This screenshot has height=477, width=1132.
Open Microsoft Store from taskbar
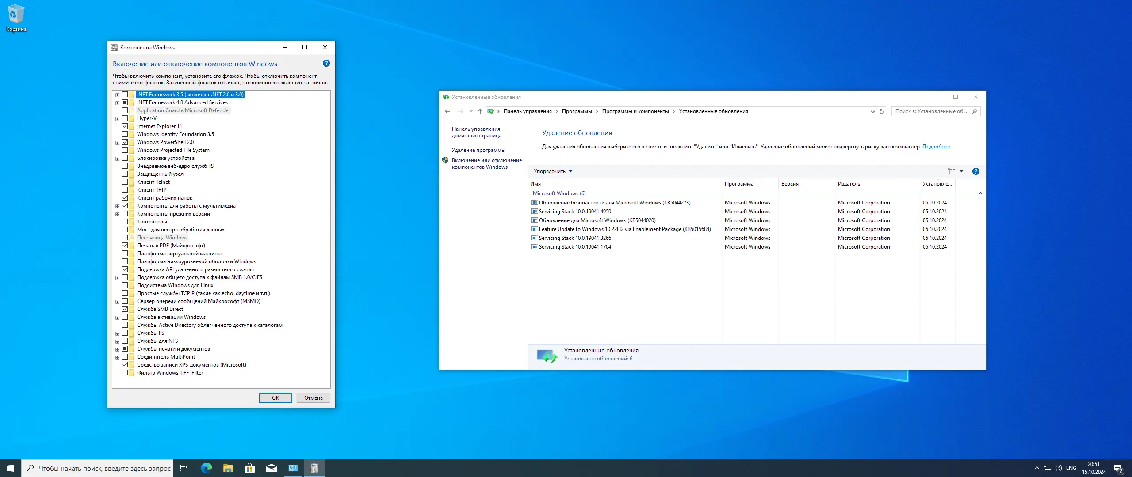(x=249, y=468)
